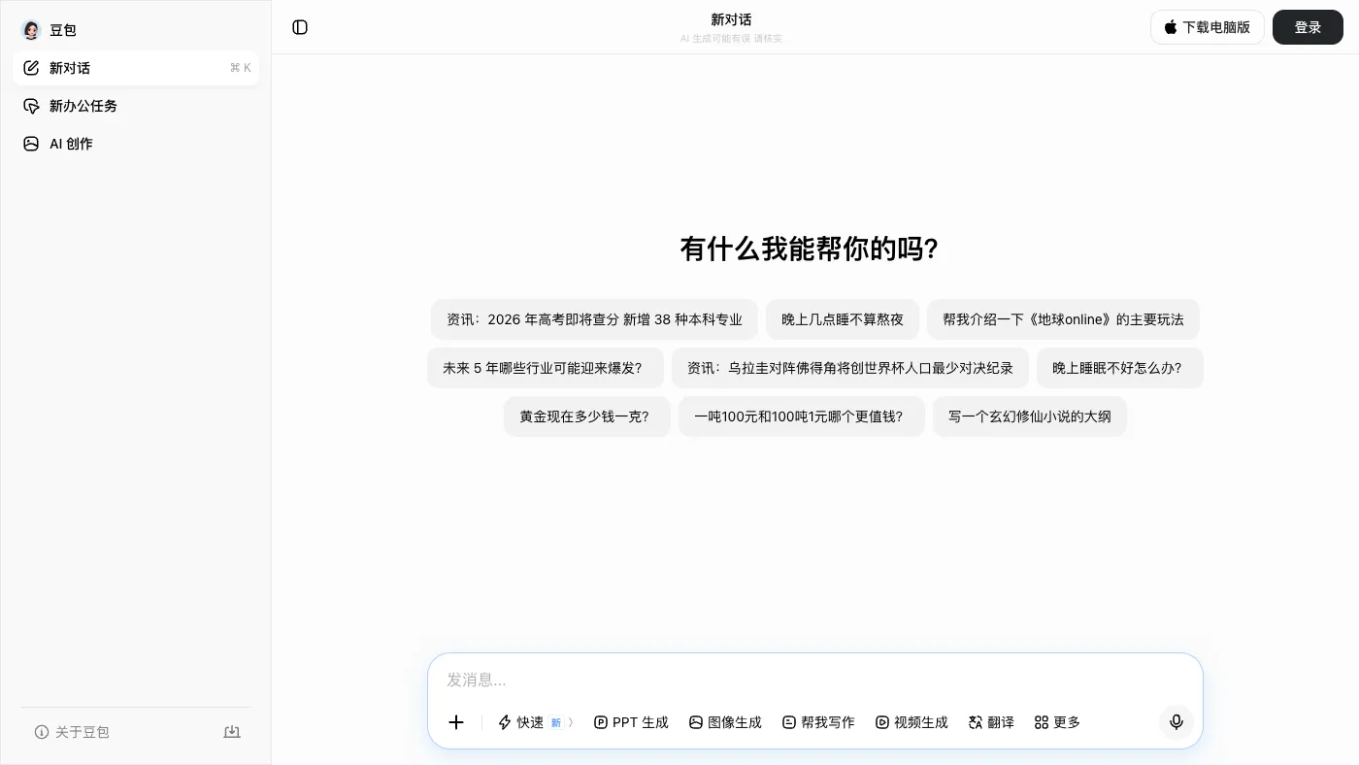Select the 图像生成 tool

click(725, 722)
